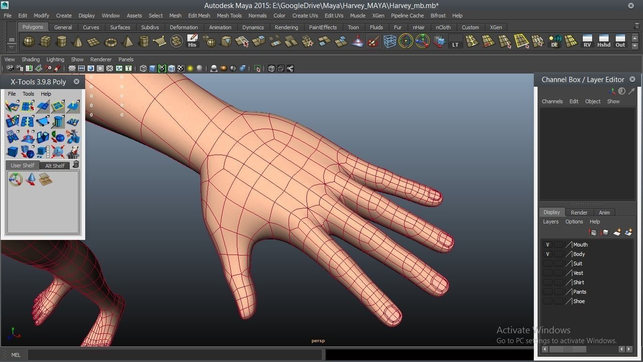Screen dimensions: 643x362
Task: Open the Lighting menu in viewport panel
Action: click(x=55, y=59)
